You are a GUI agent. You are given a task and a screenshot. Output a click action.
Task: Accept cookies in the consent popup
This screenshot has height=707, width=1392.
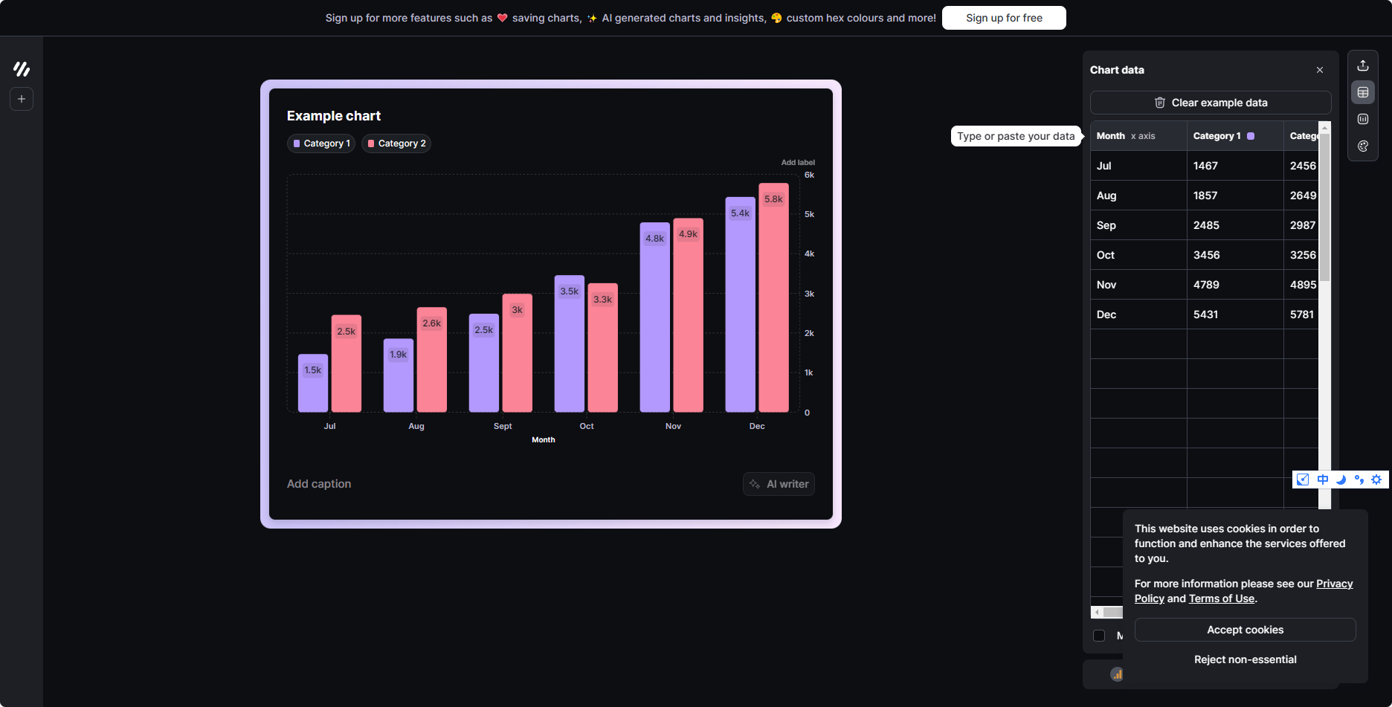[1245, 630]
